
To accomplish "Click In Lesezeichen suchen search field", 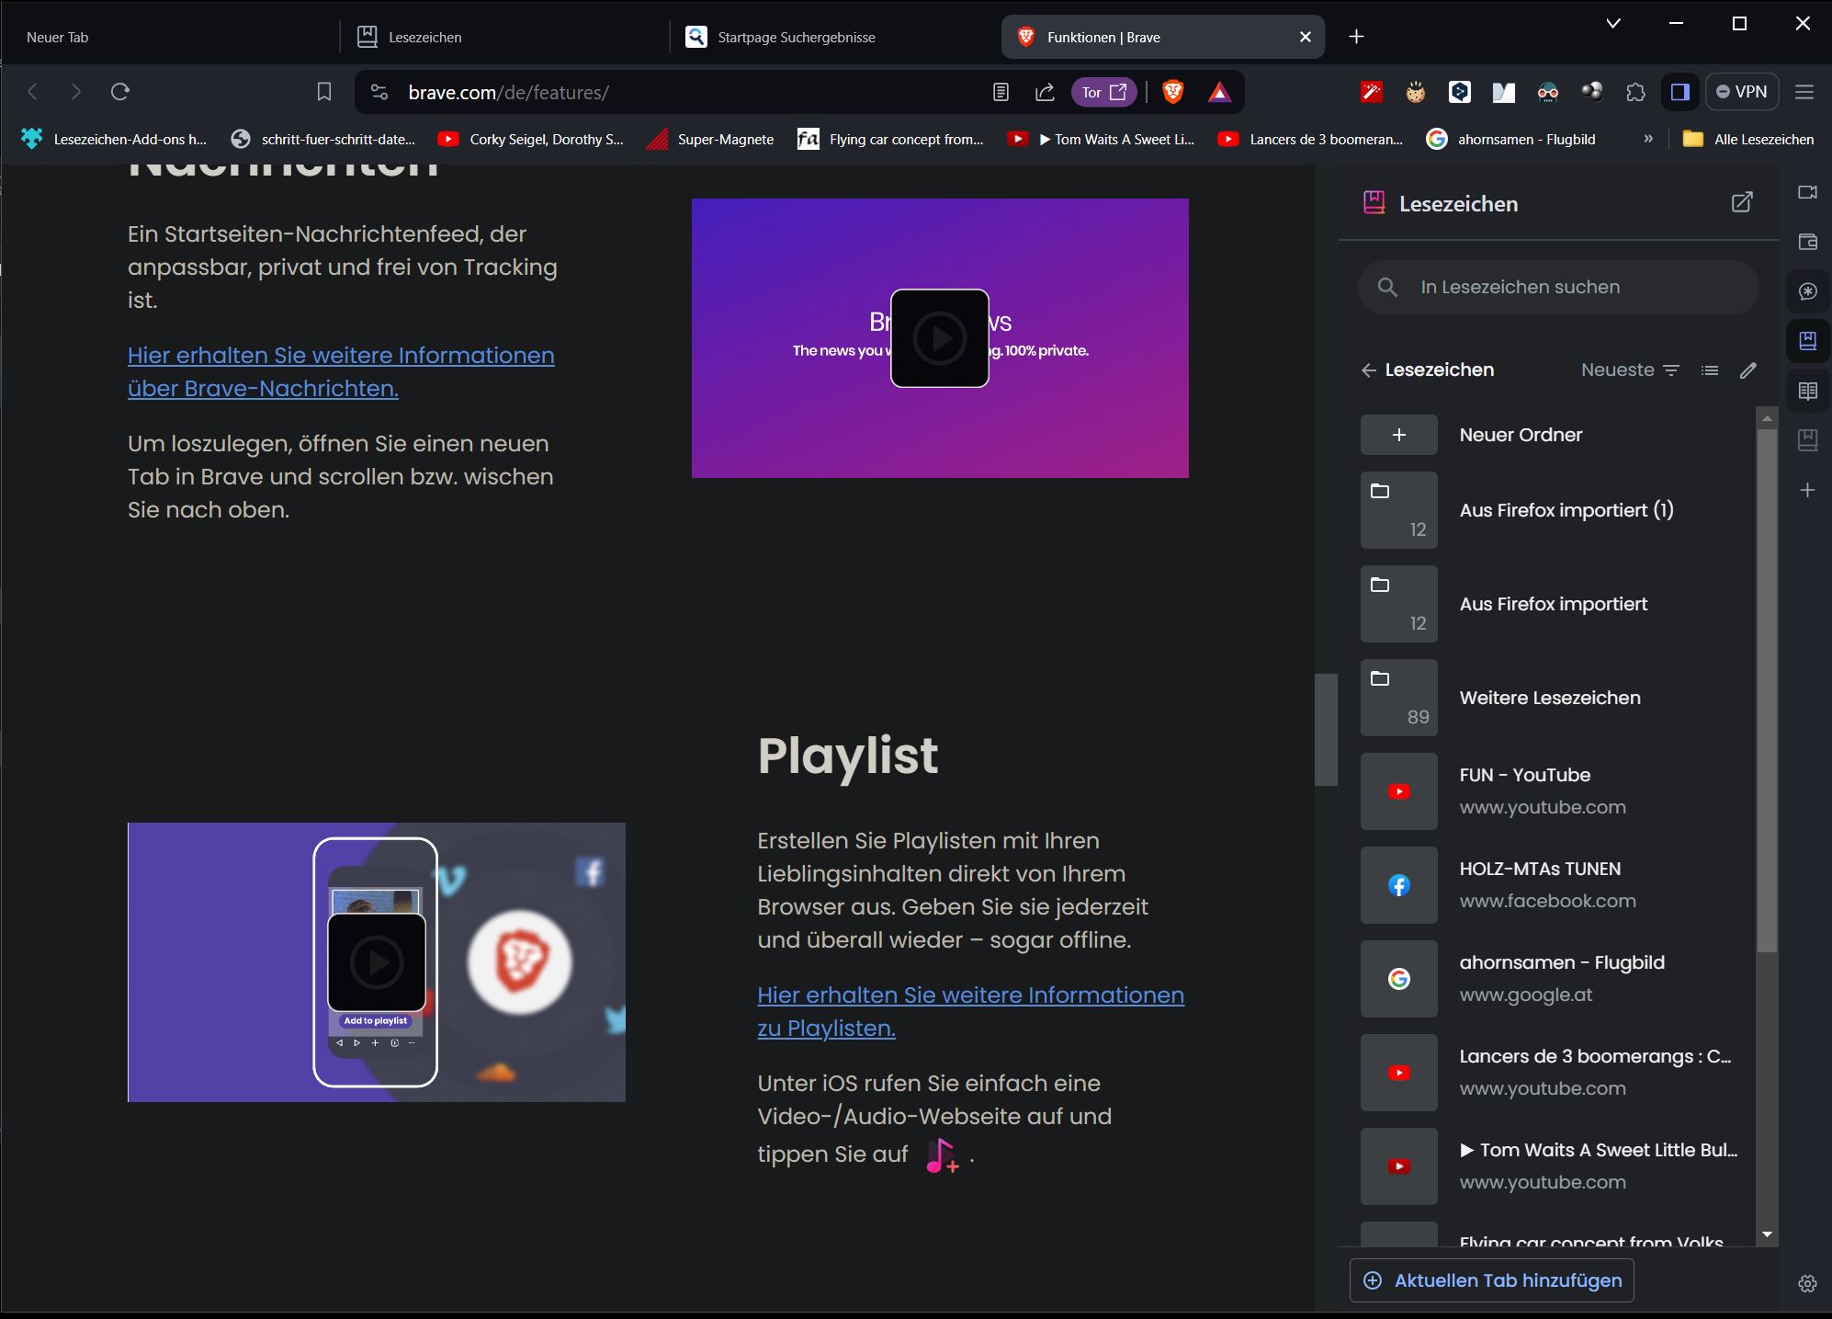I will coord(1558,287).
